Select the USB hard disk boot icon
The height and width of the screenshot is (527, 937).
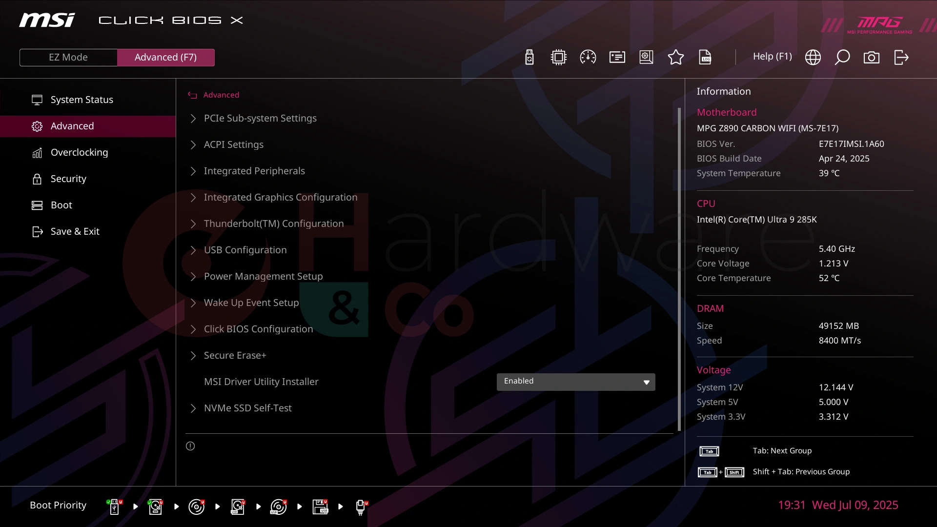(x=238, y=507)
